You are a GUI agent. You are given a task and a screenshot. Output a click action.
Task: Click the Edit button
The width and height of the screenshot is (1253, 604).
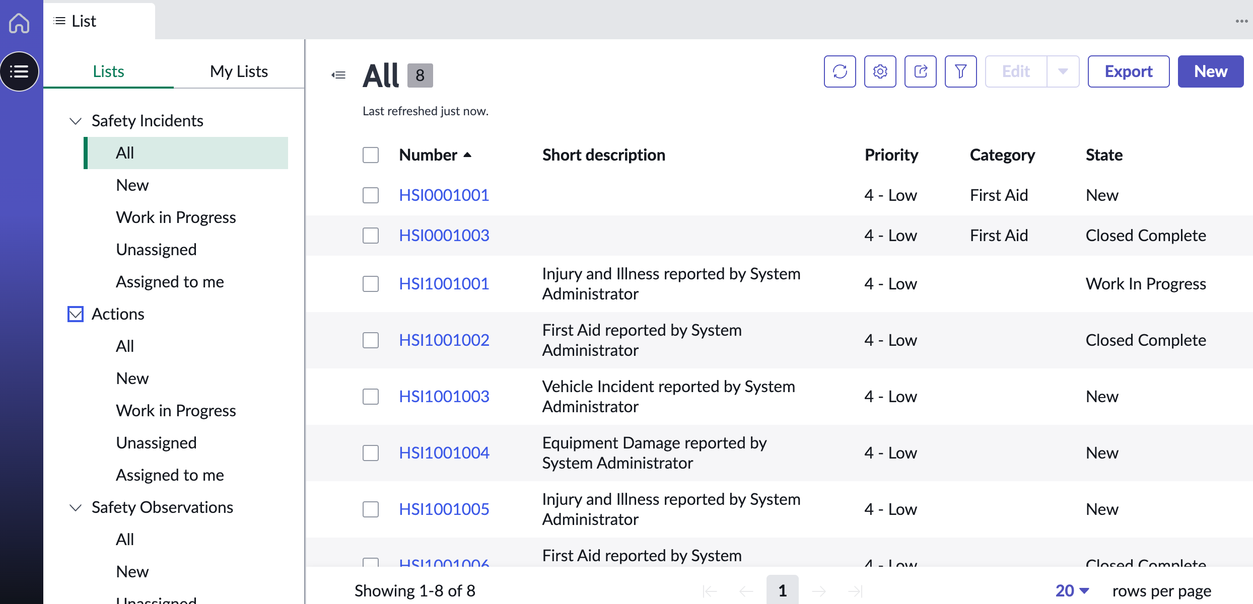point(1016,71)
